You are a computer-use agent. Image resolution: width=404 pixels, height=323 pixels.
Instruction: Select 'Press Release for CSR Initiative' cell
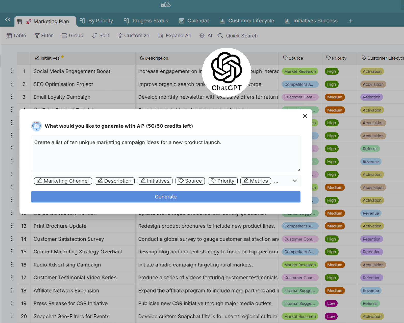(83, 303)
